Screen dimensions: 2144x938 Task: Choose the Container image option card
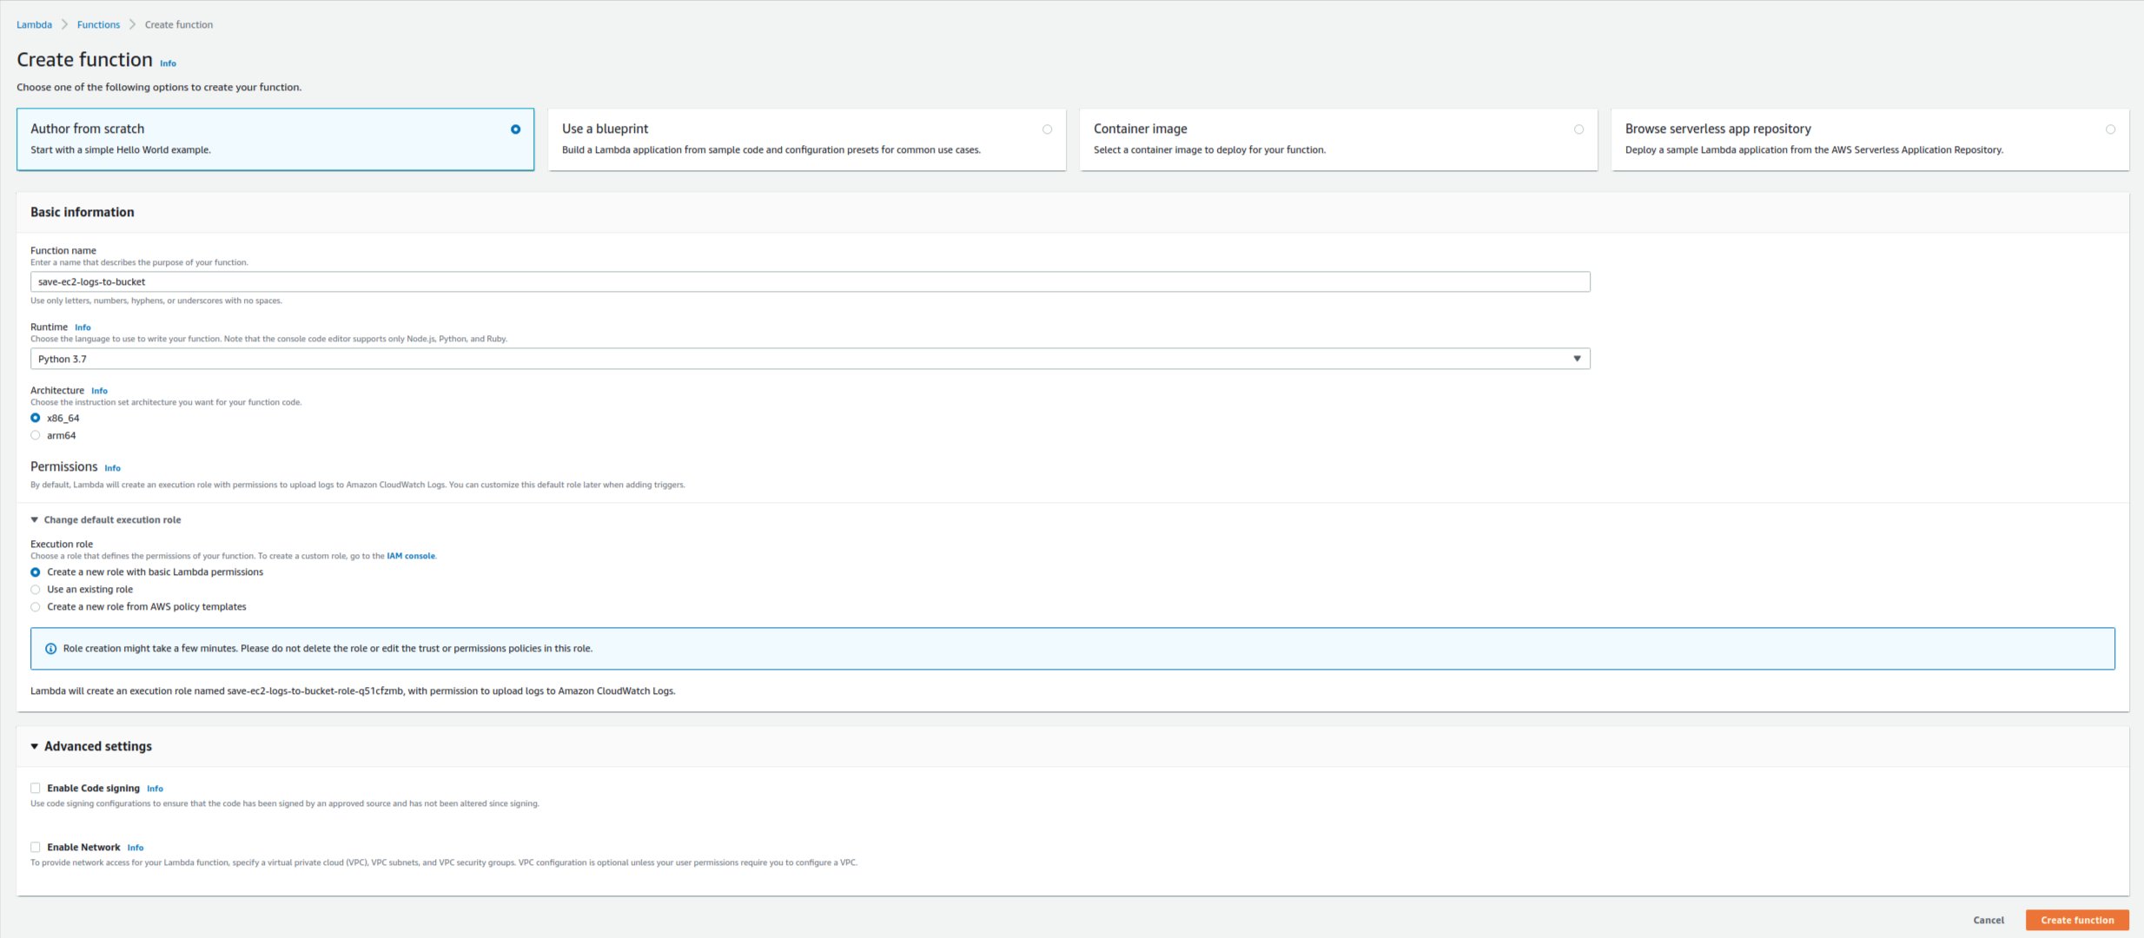coord(1338,139)
